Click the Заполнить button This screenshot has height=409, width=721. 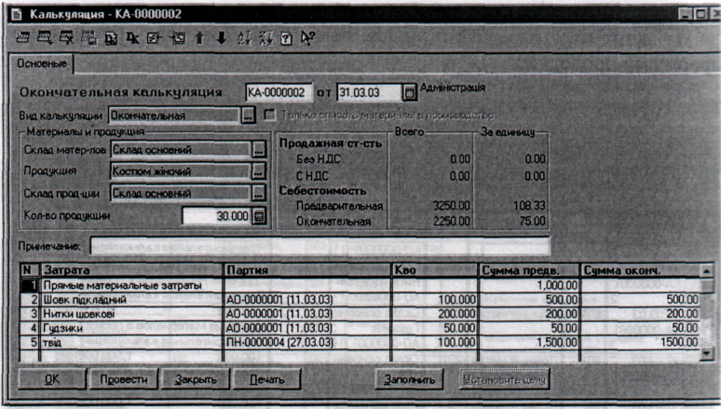409,379
